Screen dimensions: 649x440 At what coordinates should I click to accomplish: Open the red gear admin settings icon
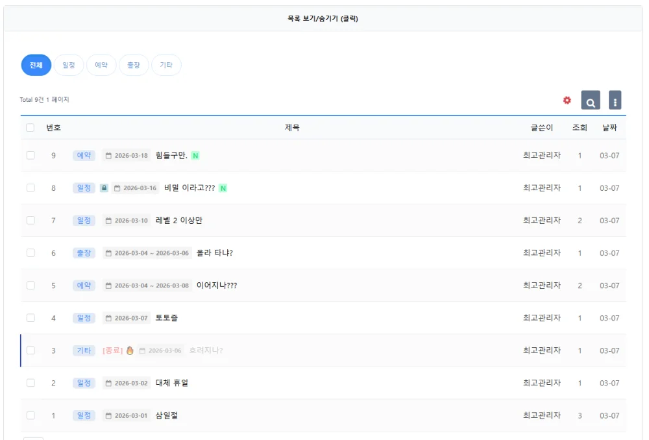pos(567,100)
